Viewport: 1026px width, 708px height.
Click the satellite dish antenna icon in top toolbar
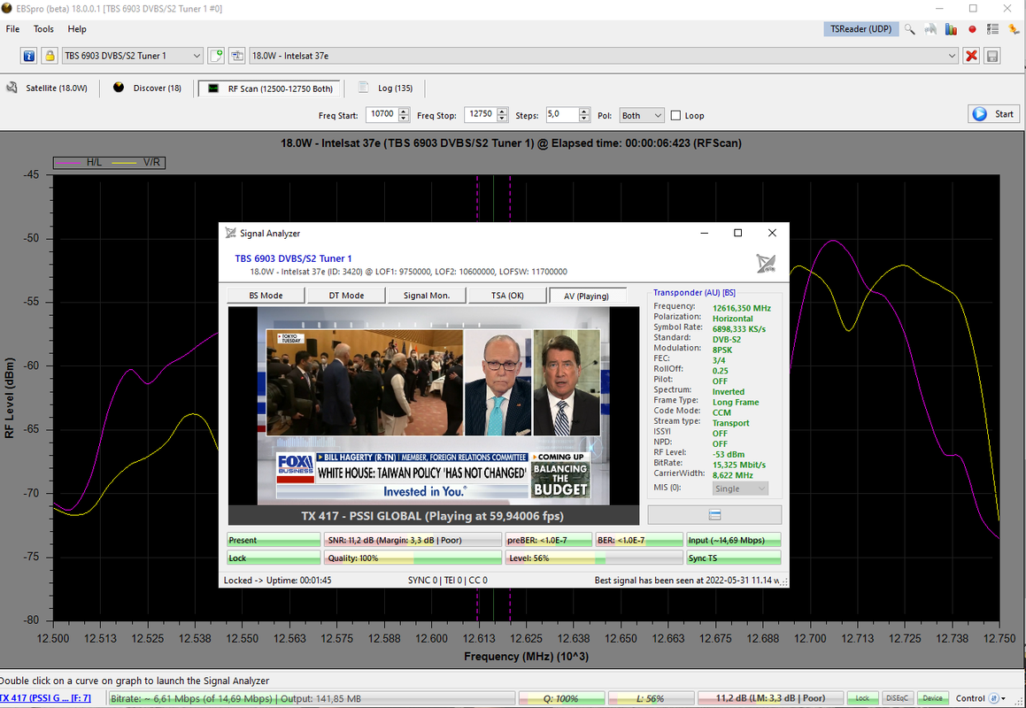[x=930, y=29]
